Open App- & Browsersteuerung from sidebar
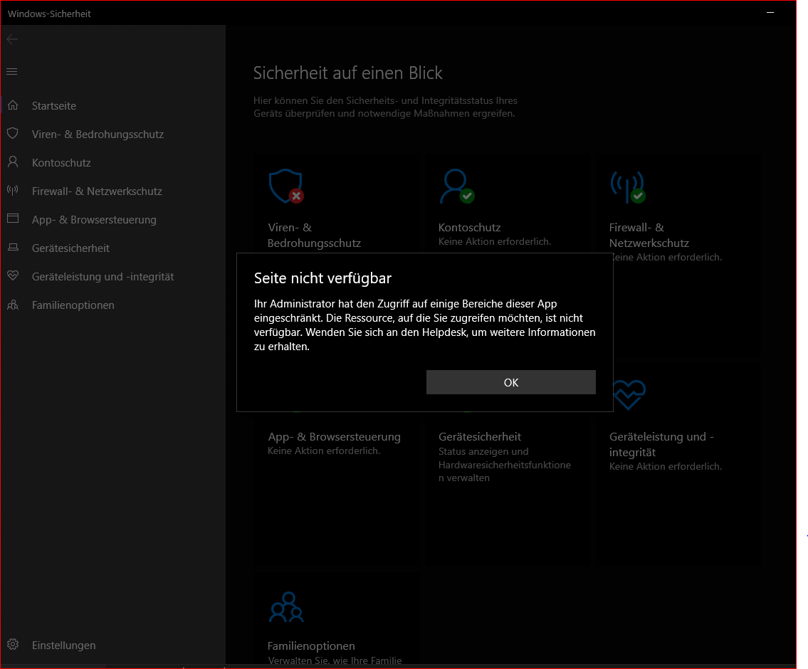This screenshot has height=669, width=808. (94, 220)
